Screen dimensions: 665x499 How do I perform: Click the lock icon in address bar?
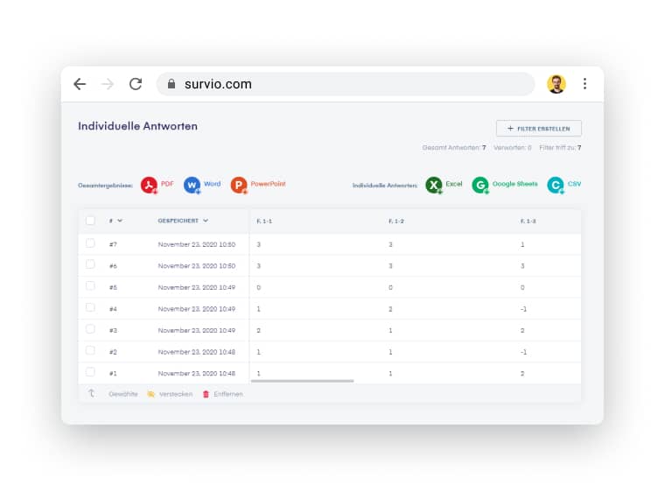tap(171, 83)
